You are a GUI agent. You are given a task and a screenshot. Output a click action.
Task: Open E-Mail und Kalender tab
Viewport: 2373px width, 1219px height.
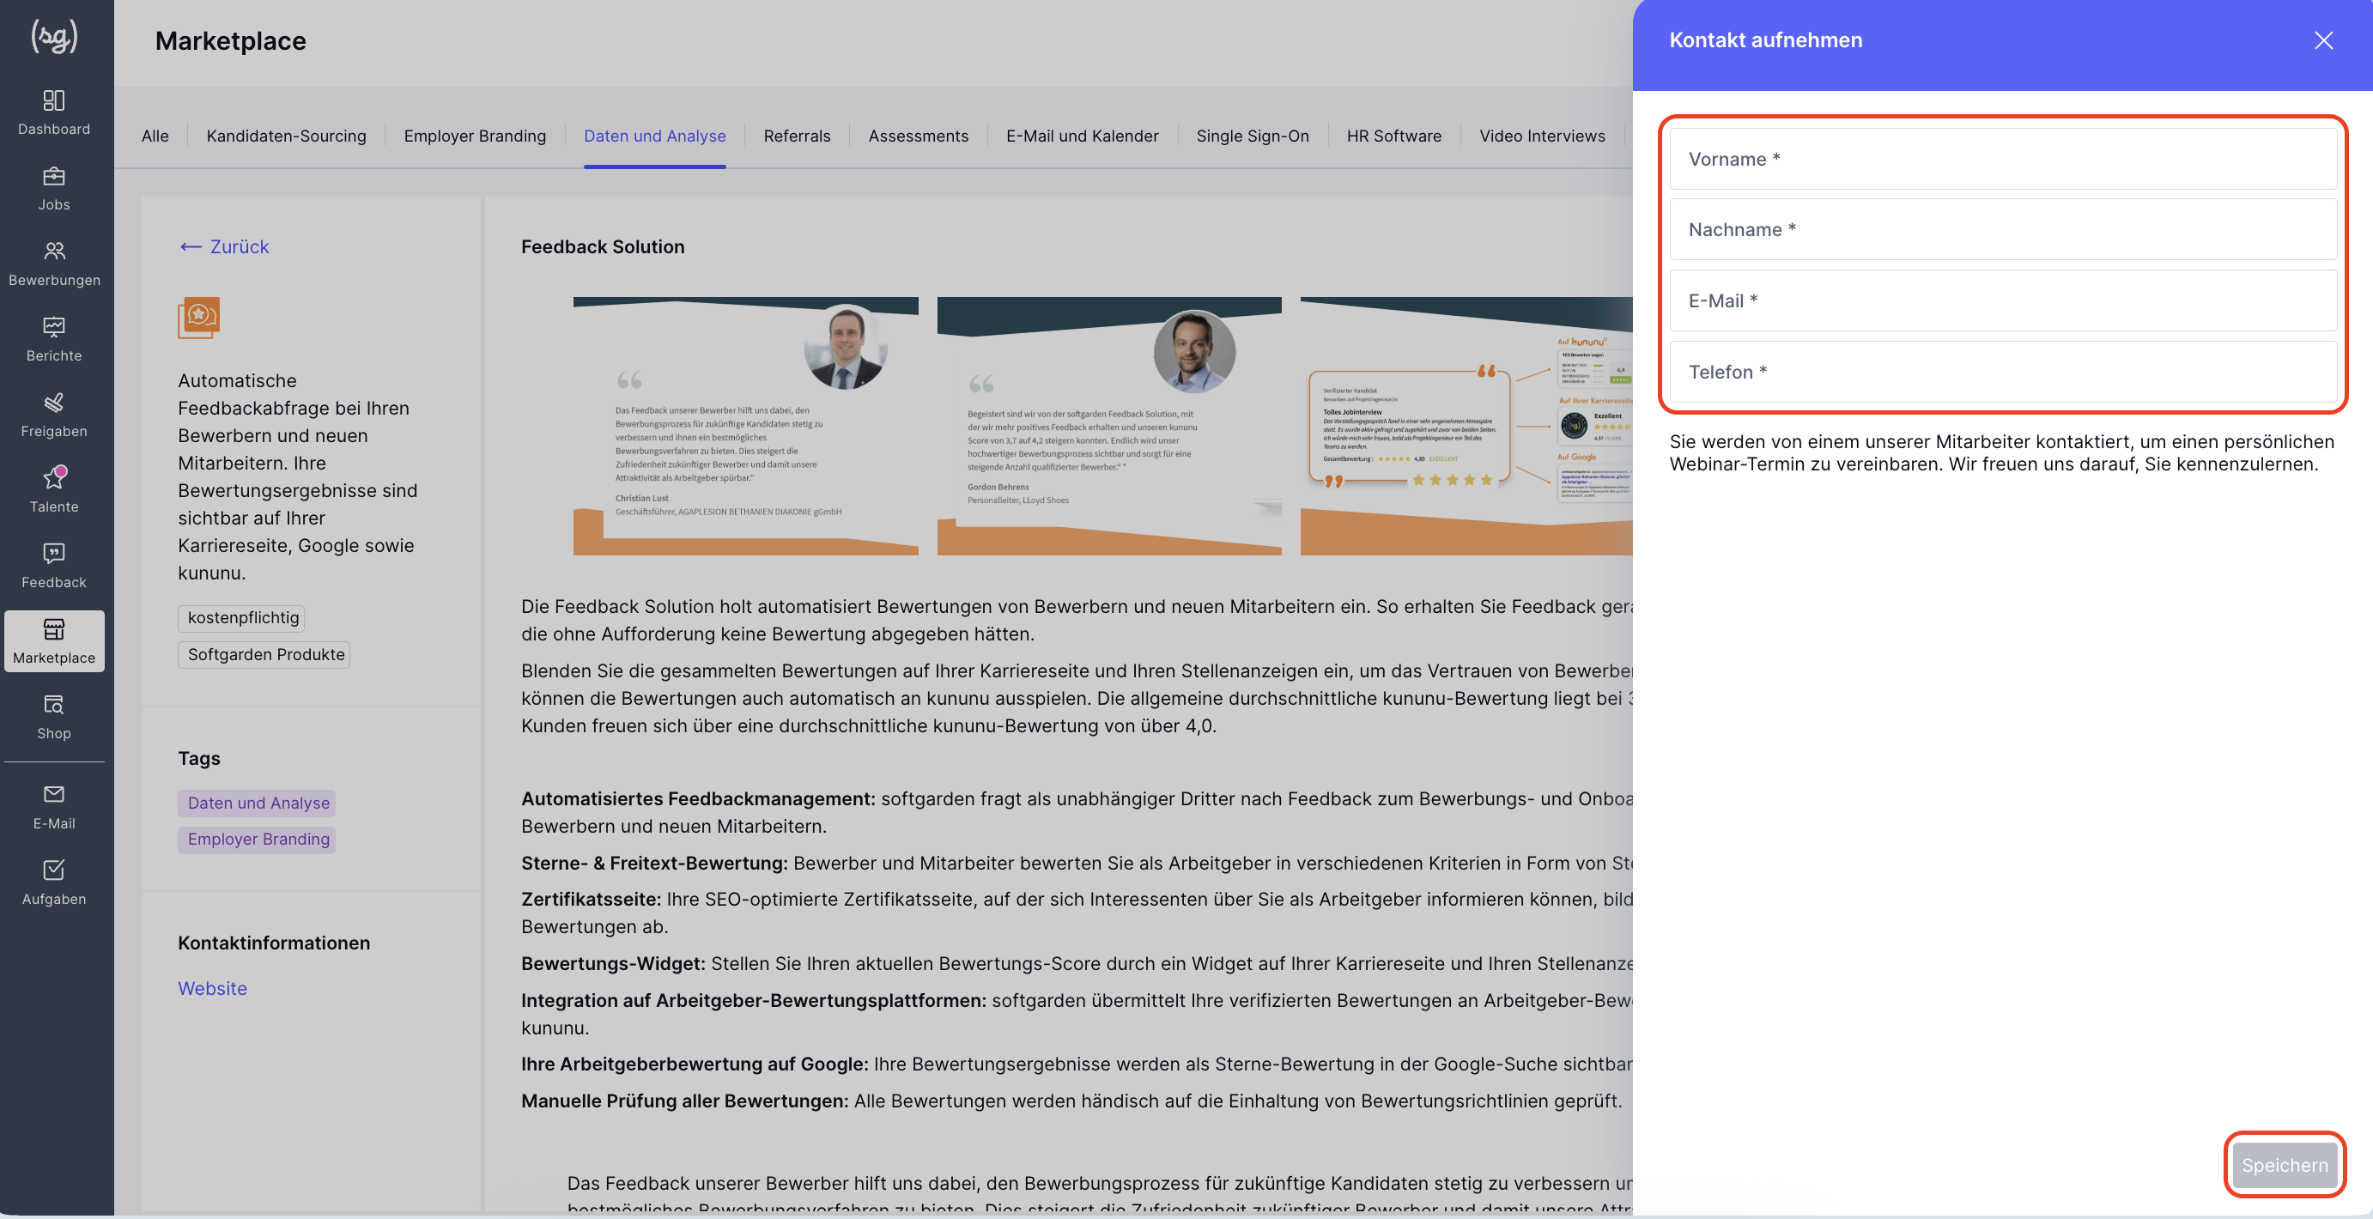point(1083,136)
